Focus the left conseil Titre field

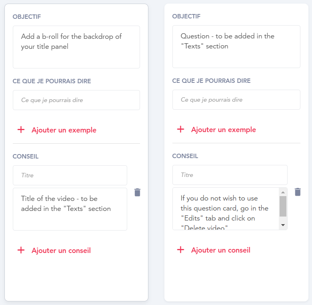coord(70,175)
